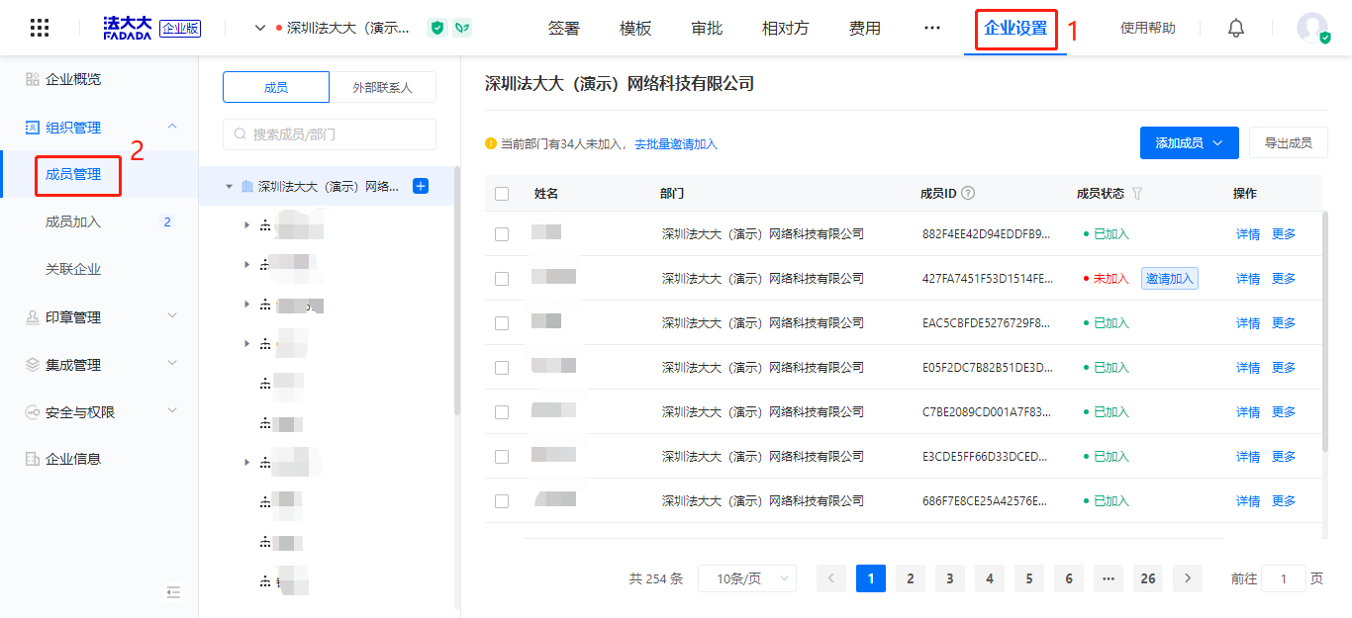Open 关联企业 in the sidebar

[x=73, y=269]
